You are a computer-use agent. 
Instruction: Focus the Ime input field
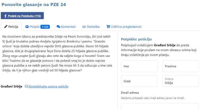coord(139,66)
